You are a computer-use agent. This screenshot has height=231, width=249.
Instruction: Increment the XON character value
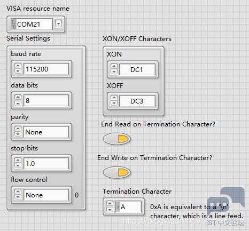[114, 66]
